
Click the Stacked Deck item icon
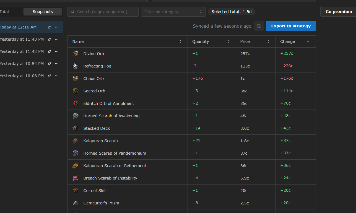(76, 128)
